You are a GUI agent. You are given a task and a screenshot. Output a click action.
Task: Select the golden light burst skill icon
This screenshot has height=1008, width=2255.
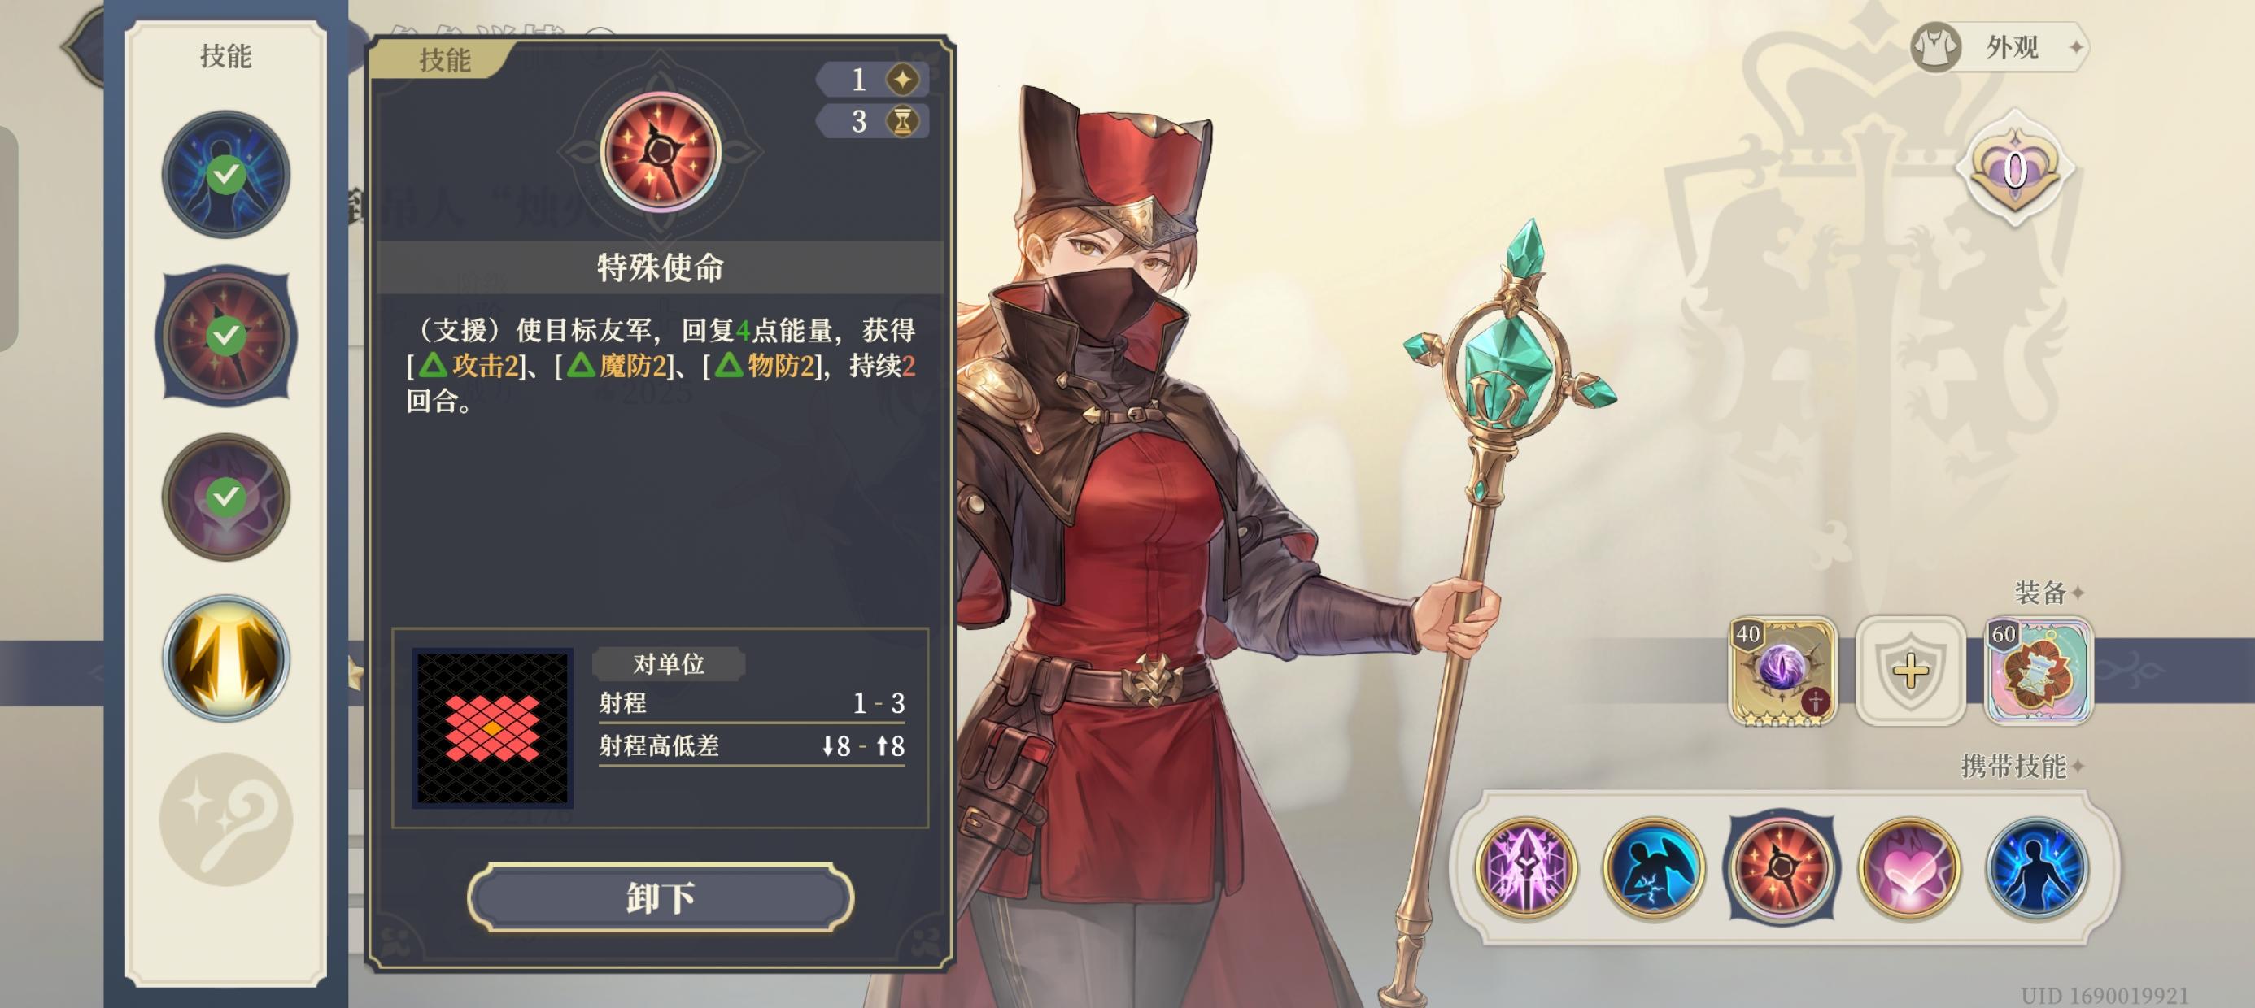coord(226,658)
